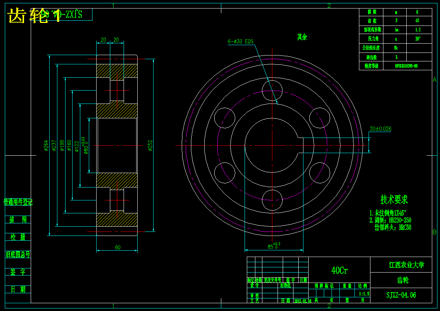Select the '齿轮' part name in title block
440x311 pixels.
pos(403,280)
